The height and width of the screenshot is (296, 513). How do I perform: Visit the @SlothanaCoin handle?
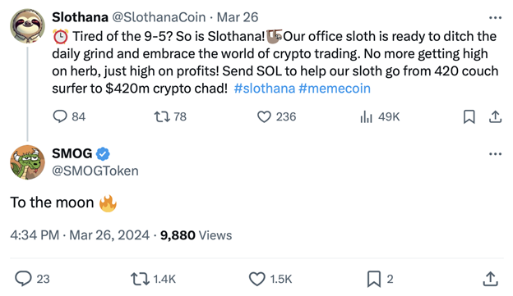(x=159, y=17)
